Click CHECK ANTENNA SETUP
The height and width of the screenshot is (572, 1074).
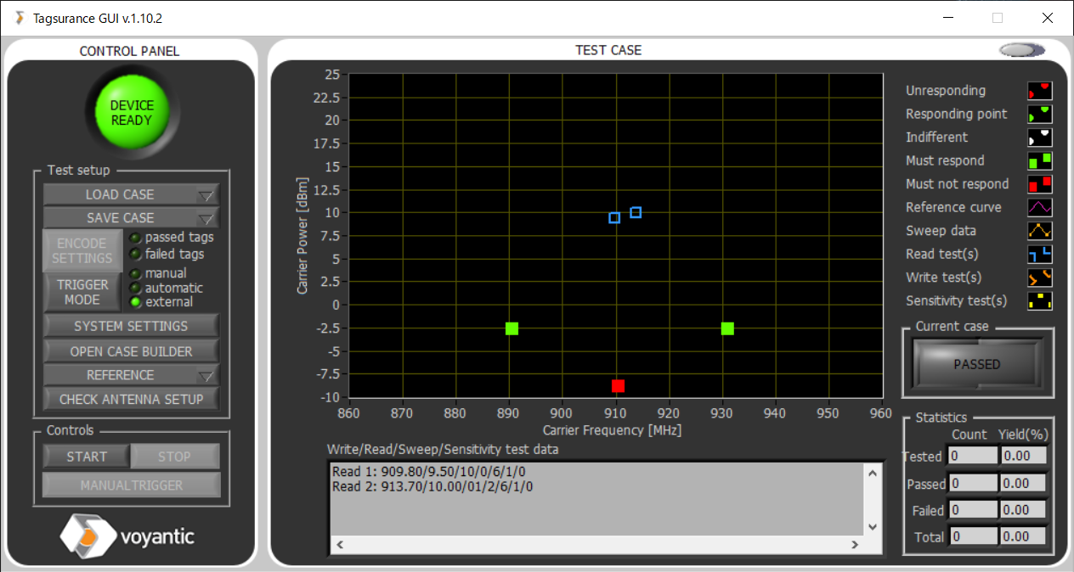[x=131, y=399]
